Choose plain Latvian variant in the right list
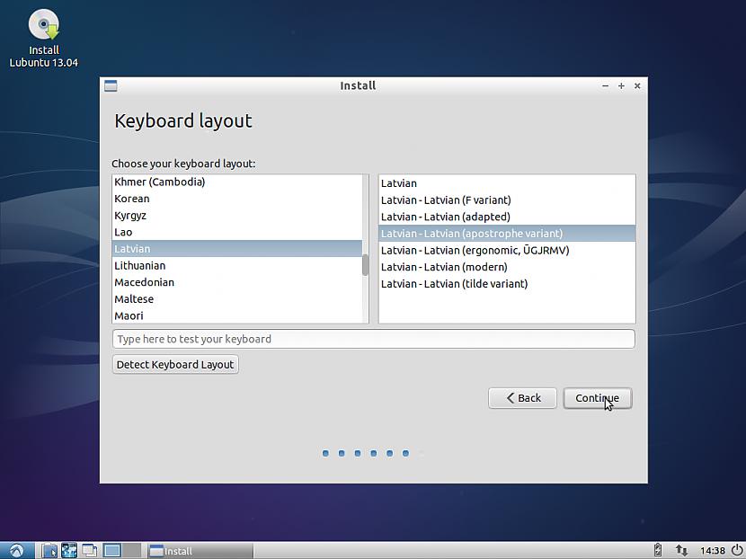 [507, 183]
